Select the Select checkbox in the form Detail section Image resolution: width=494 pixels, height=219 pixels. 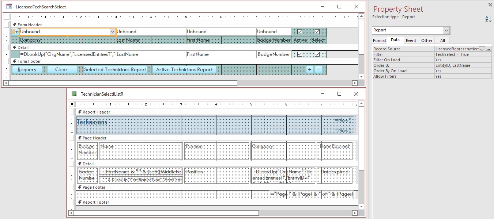coord(317,54)
